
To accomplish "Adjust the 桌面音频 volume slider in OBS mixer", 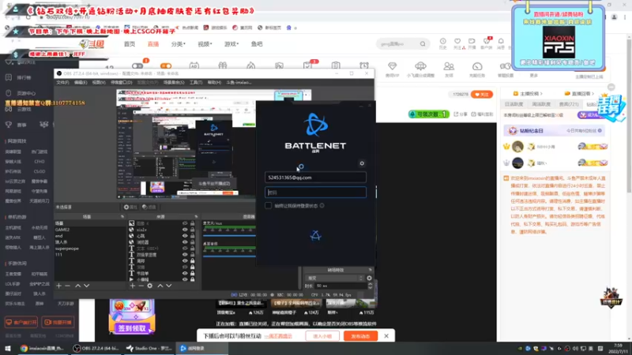I will coord(229,256).
